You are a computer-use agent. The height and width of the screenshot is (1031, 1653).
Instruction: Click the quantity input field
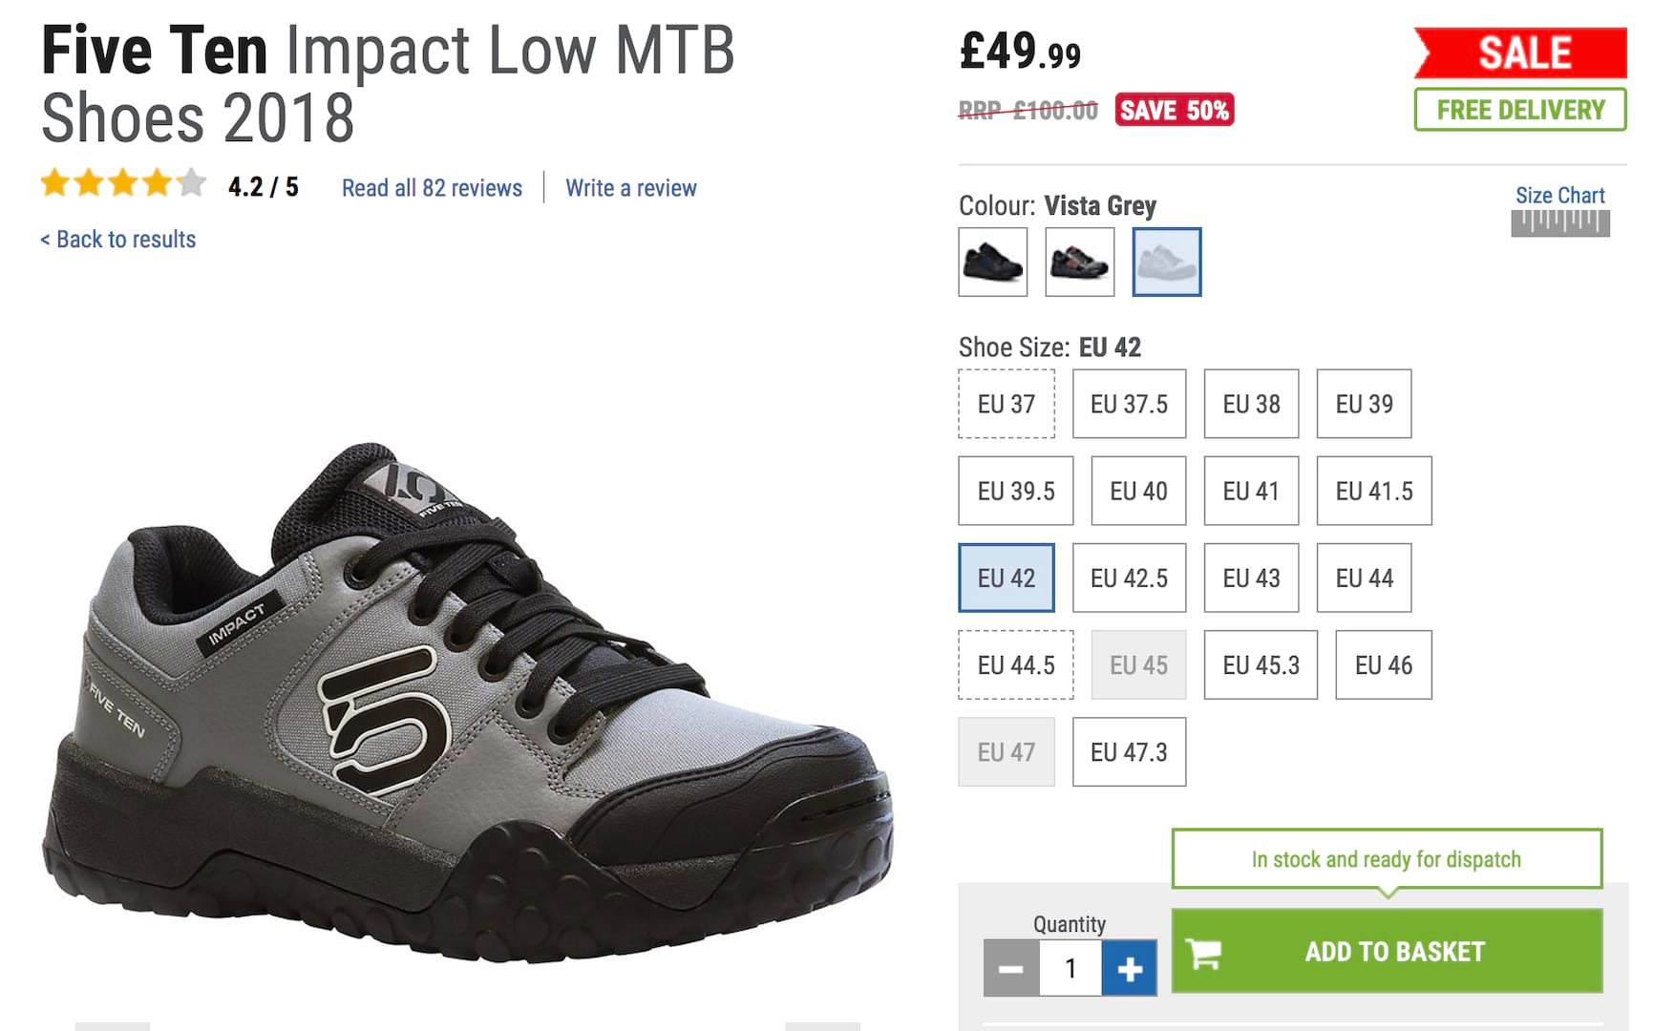[x=1070, y=969]
